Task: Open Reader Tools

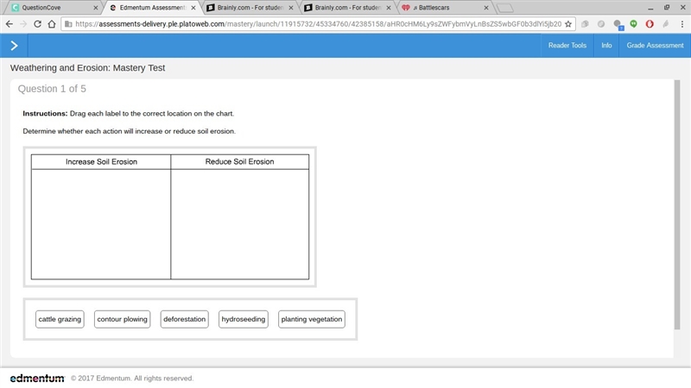Action: click(567, 46)
